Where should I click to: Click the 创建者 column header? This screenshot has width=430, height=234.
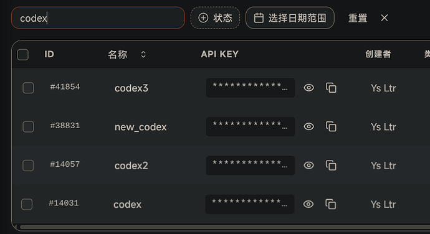(378, 54)
